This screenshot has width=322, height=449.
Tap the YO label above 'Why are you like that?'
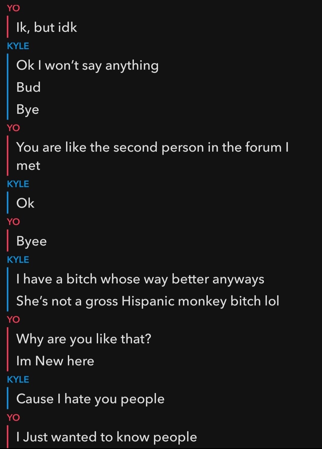(13, 320)
